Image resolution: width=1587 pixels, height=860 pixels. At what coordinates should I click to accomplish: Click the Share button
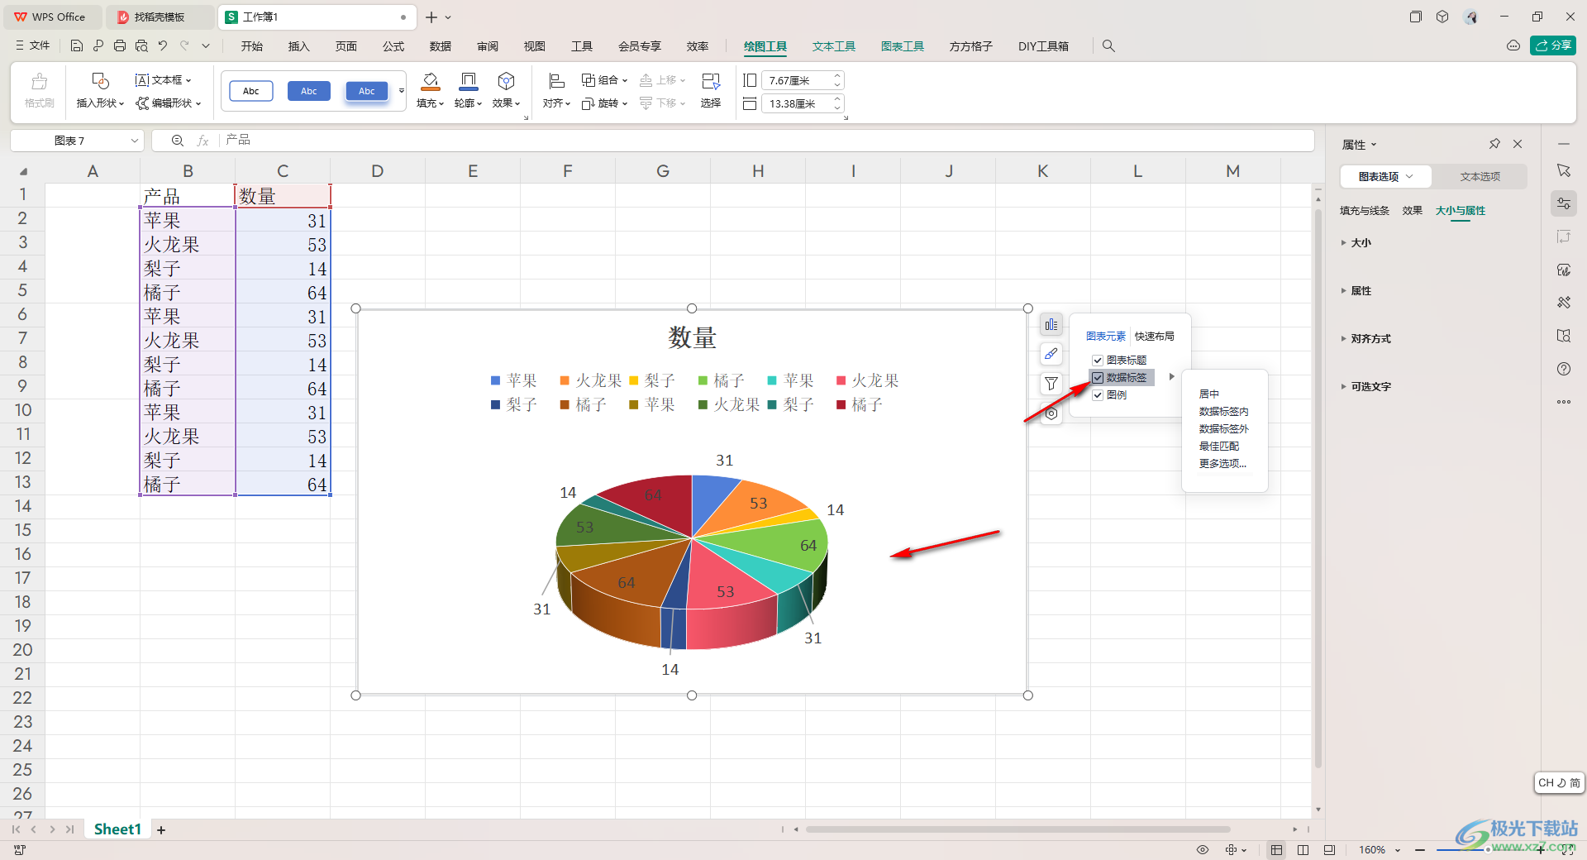[1553, 45]
